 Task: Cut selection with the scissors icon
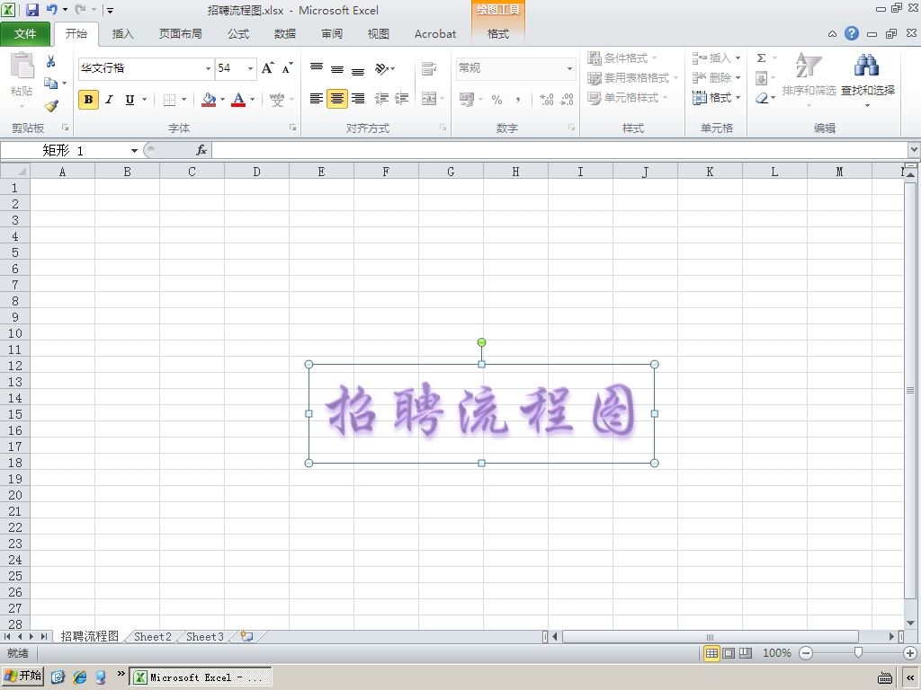point(51,61)
